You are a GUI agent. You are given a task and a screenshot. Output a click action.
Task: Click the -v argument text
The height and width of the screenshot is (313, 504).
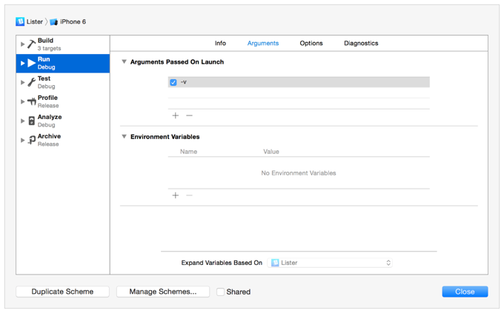(x=184, y=82)
